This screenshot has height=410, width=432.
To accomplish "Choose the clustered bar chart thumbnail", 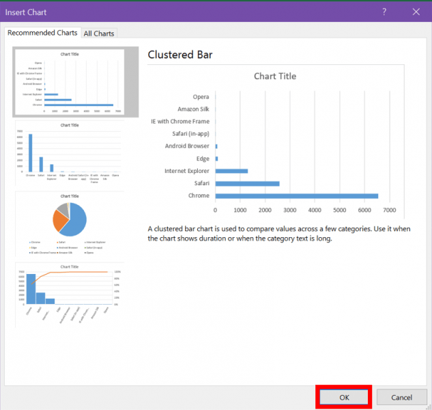I will [x=75, y=82].
